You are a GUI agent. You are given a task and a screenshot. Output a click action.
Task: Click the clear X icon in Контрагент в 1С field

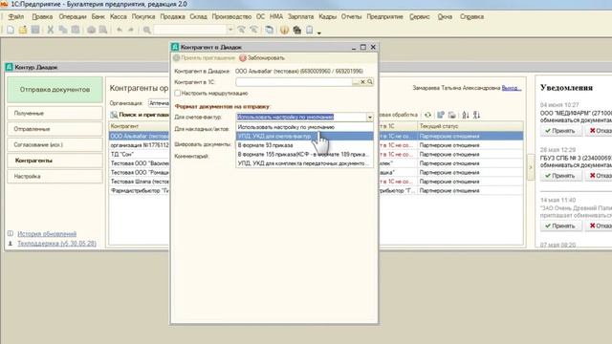tap(362, 82)
